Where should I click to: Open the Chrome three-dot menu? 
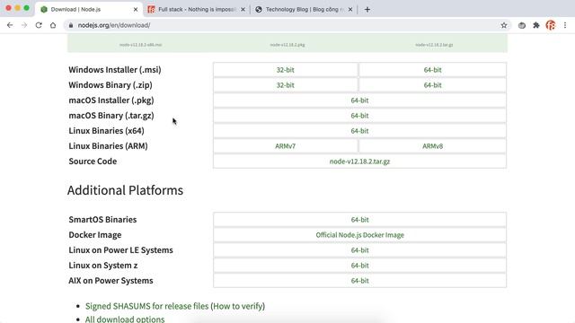tap(565, 25)
